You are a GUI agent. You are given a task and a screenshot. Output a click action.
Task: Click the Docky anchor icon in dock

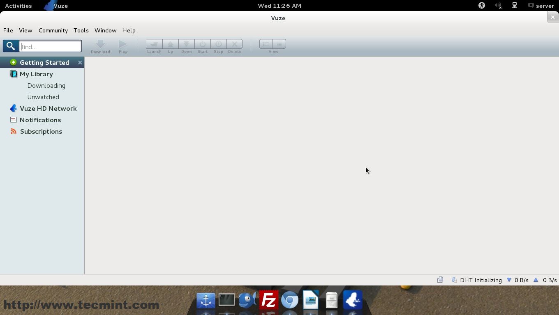tap(206, 301)
